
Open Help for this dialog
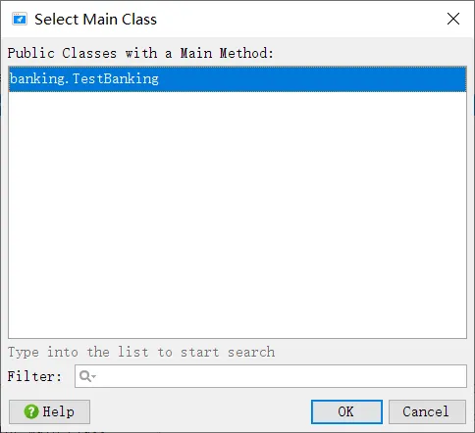[x=49, y=411]
